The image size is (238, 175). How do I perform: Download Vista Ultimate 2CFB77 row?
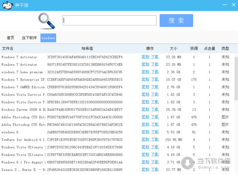pos(155,154)
